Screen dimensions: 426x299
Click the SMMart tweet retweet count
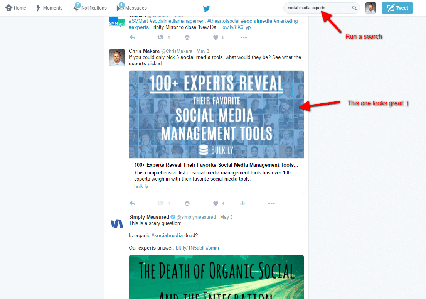[169, 37]
